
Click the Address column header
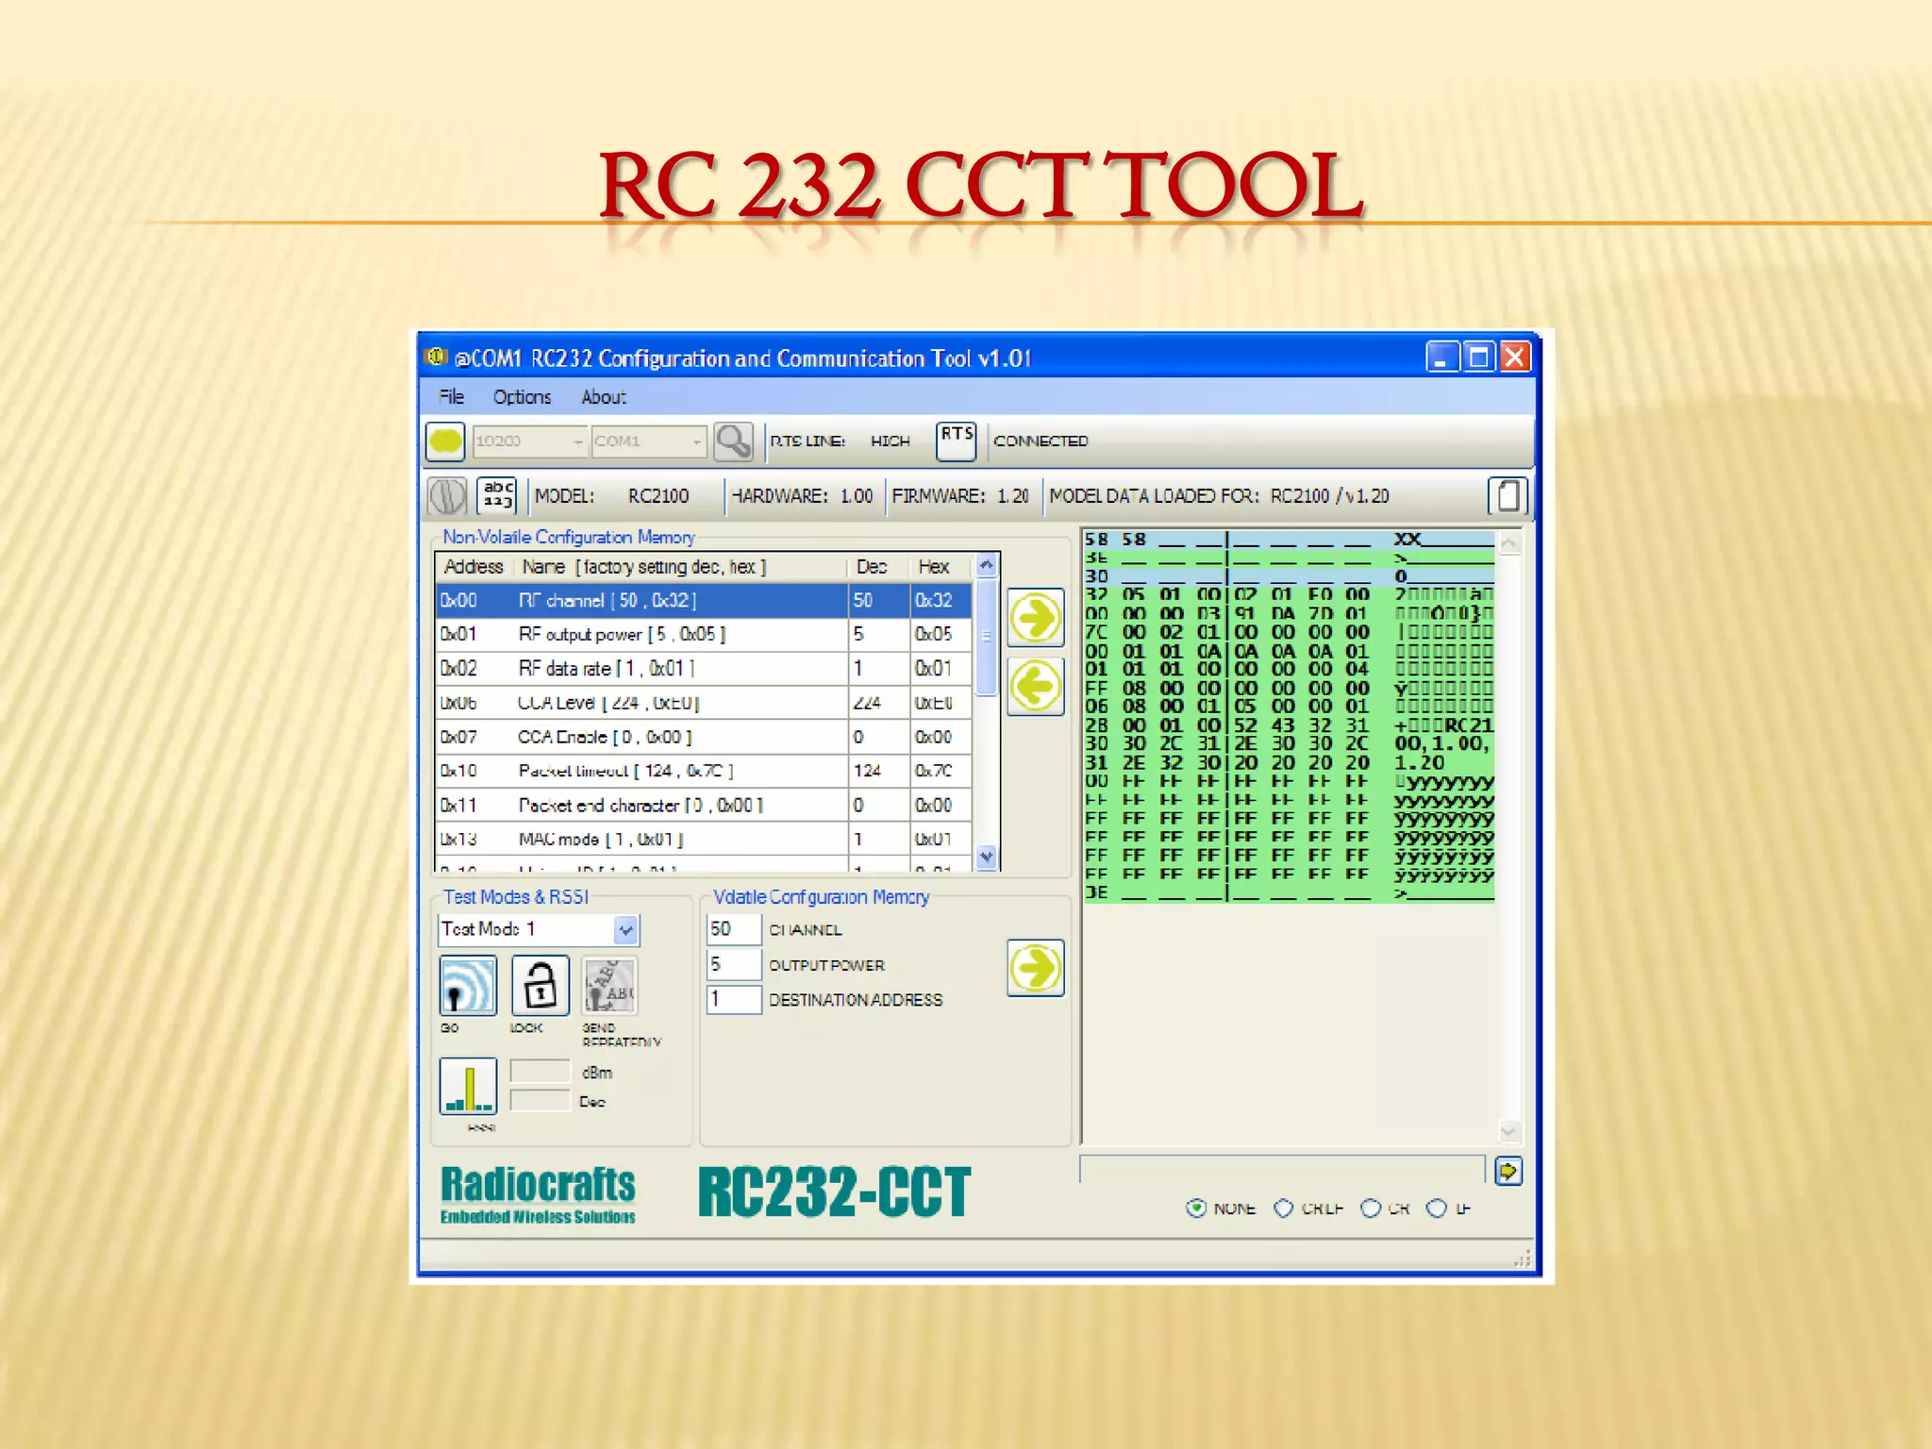point(475,566)
